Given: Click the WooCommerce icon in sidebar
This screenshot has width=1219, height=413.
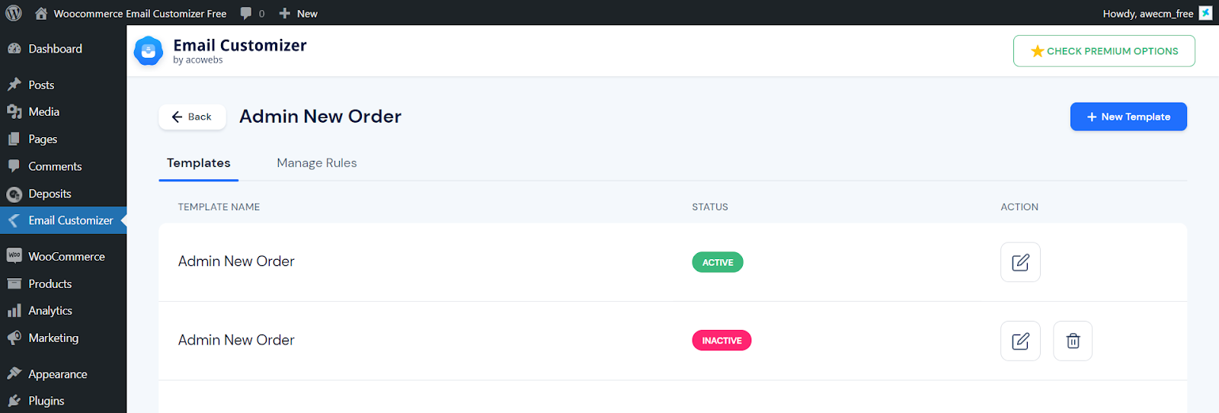Looking at the screenshot, I should click(x=14, y=256).
